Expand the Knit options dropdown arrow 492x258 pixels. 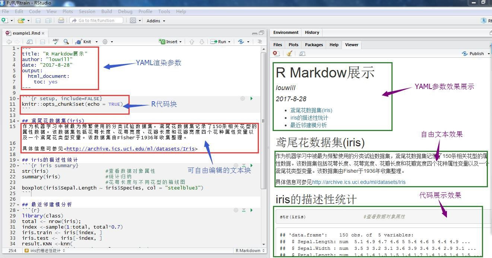[x=96, y=42]
